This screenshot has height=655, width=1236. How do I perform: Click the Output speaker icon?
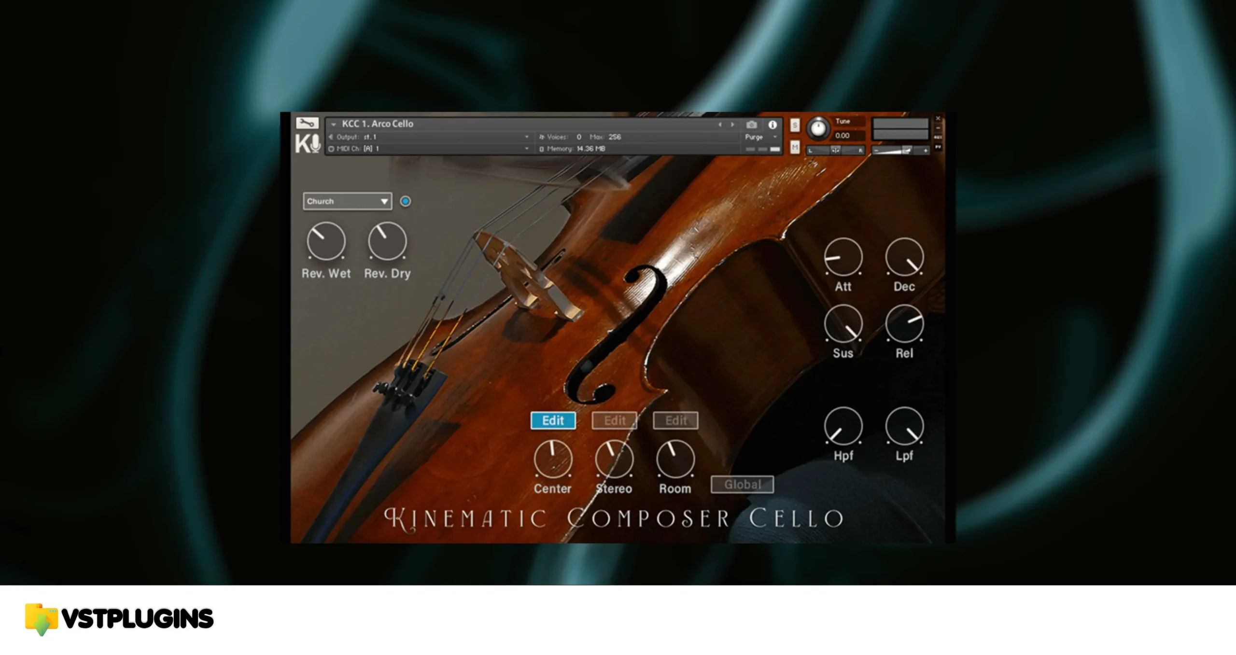click(x=331, y=137)
